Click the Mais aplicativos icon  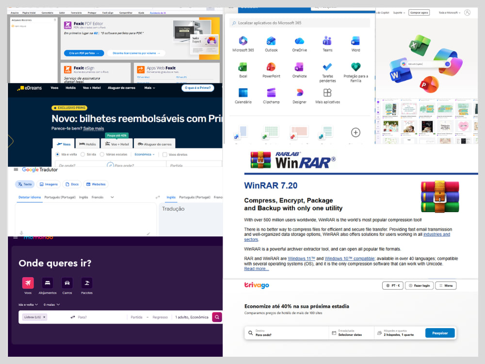coord(327,93)
